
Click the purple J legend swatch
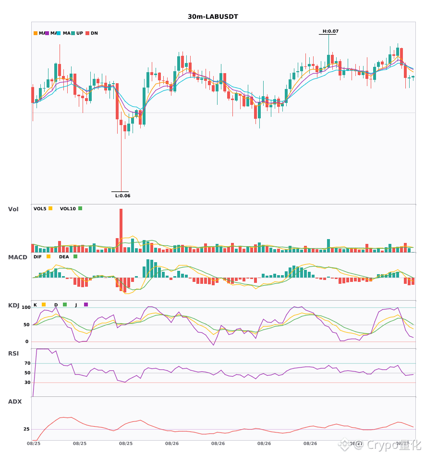86,305
